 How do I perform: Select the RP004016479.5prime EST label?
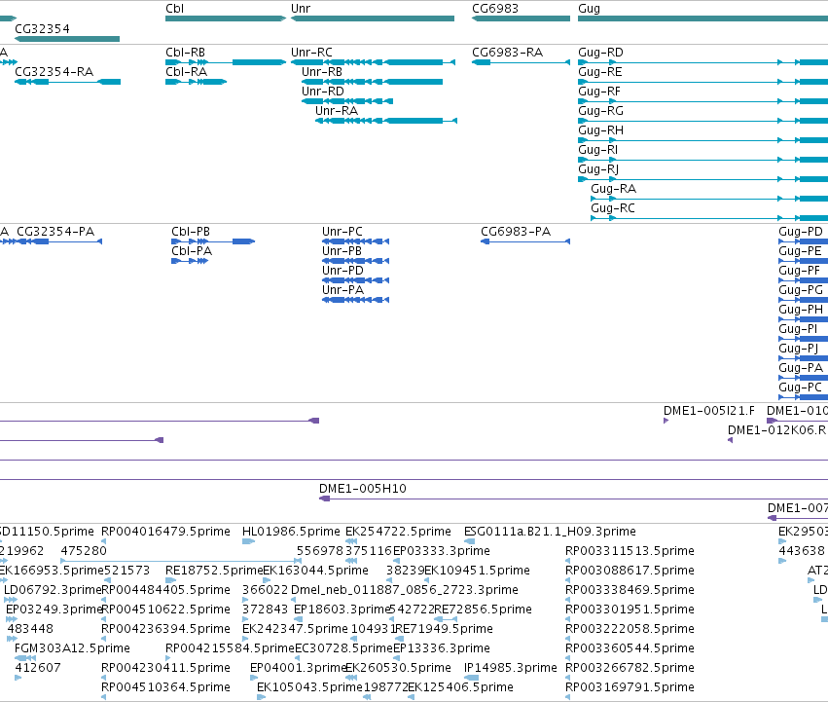pos(165,532)
